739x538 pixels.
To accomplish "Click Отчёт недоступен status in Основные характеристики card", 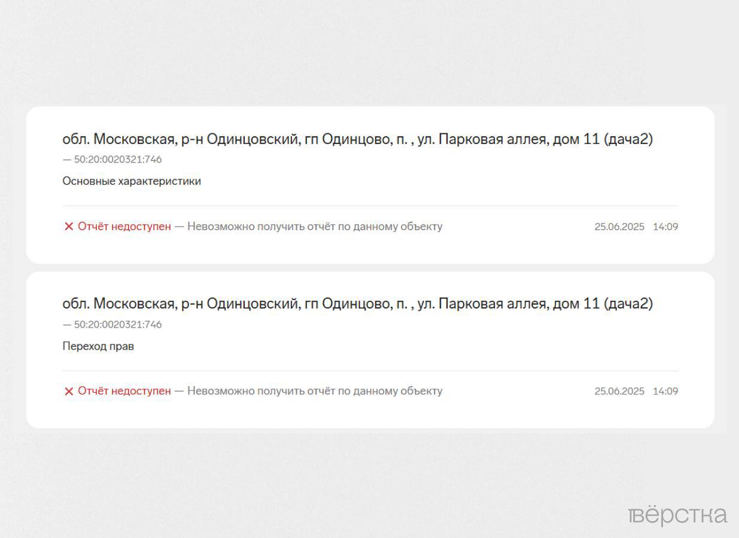I will 124,227.
